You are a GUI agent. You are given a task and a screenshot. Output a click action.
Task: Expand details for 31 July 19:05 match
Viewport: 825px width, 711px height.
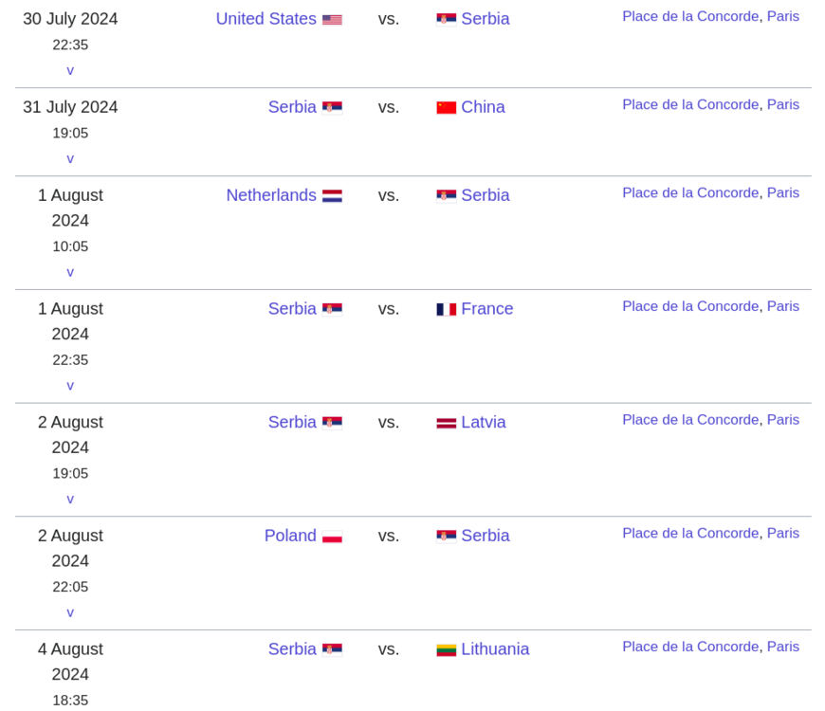pos(70,158)
